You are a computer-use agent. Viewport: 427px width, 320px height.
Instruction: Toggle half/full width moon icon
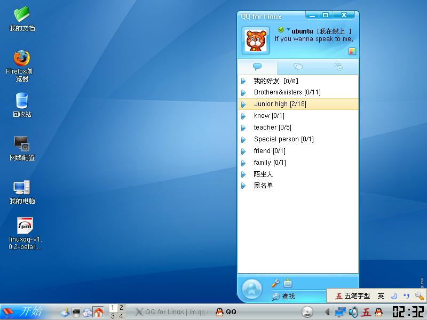[394, 296]
